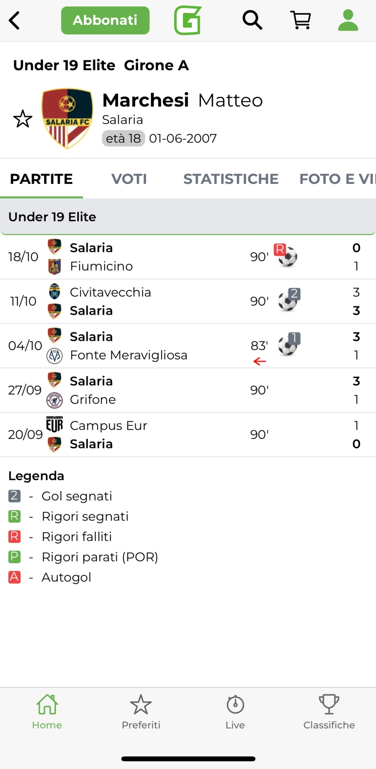Toggle favorite star for Marchesi Matteo

[x=23, y=119]
